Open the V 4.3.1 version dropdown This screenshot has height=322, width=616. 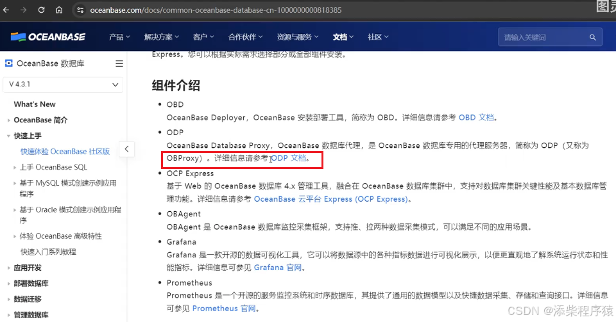point(63,85)
